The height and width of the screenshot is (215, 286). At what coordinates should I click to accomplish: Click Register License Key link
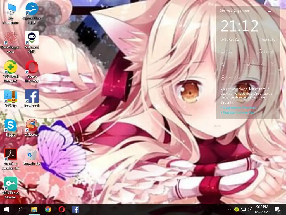tap(237, 113)
